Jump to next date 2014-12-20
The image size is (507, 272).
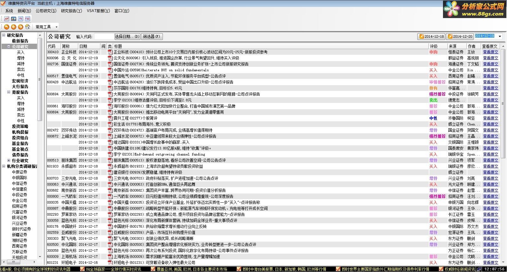point(460,36)
